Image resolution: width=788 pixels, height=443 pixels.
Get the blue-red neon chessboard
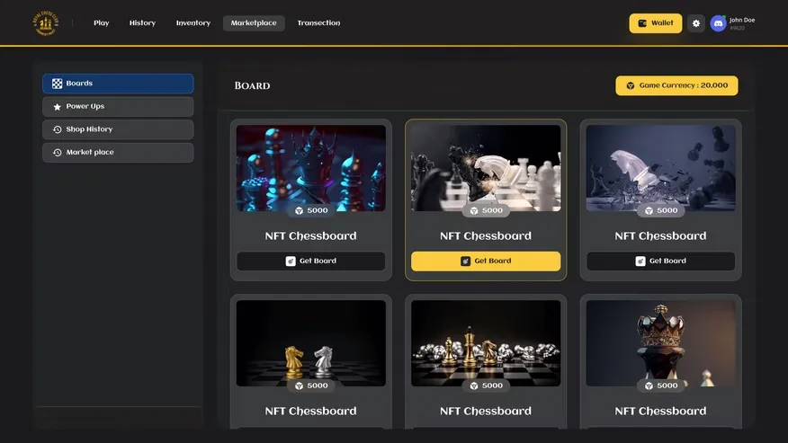pos(311,261)
